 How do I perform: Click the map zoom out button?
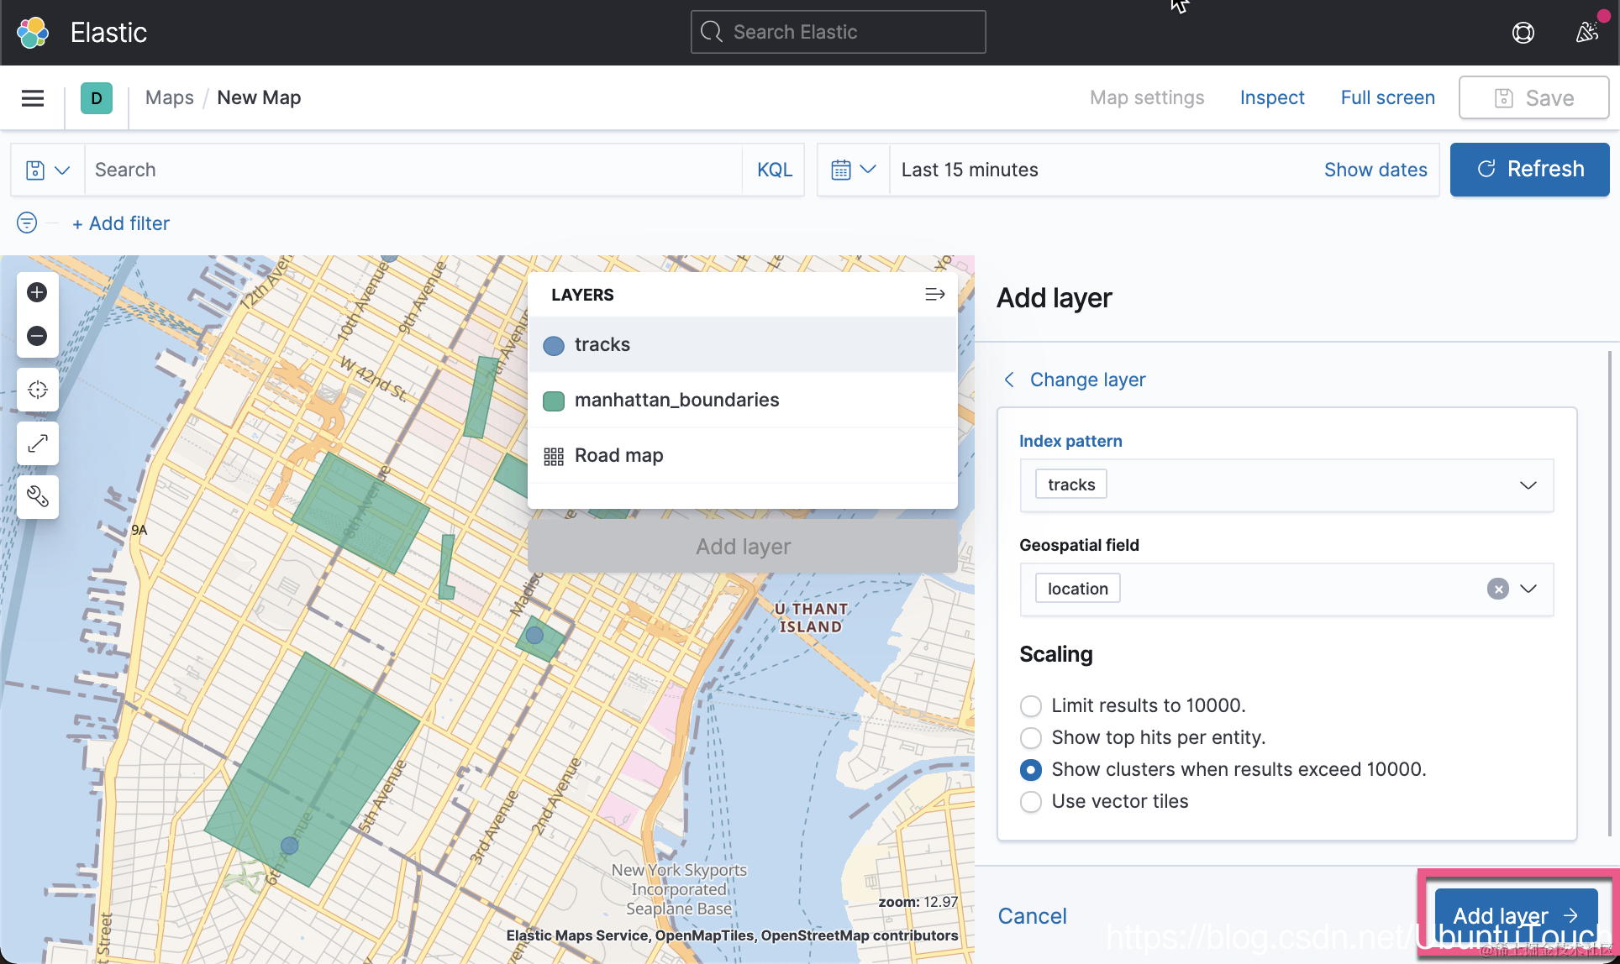point(37,336)
